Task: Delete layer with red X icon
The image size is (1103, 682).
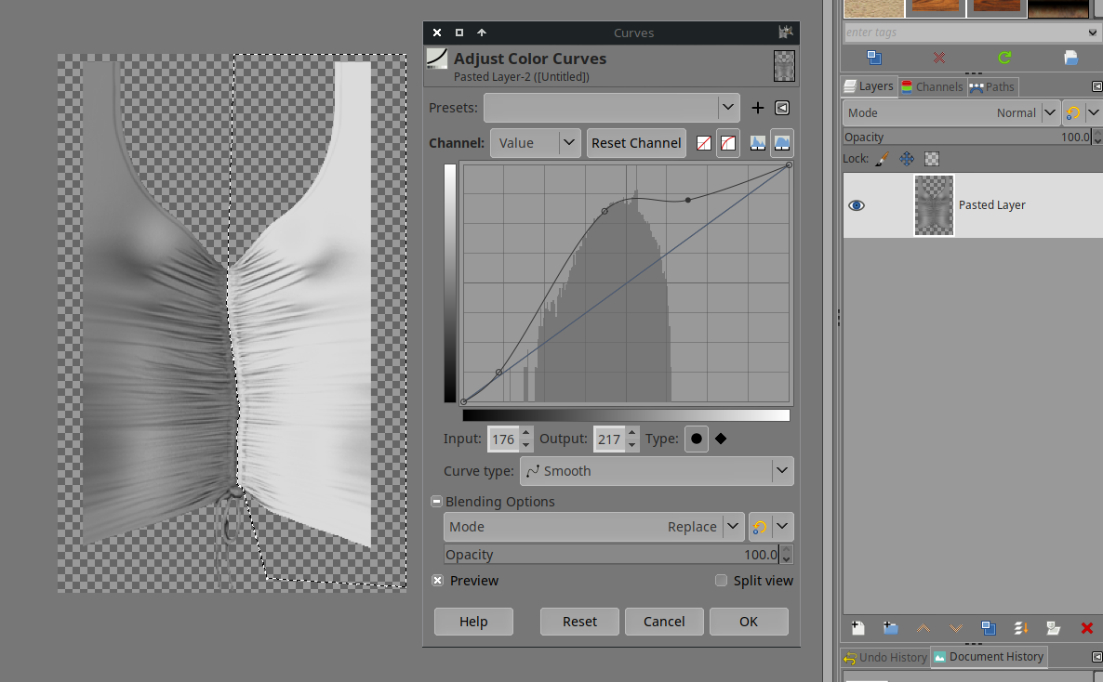Action: (x=1086, y=628)
